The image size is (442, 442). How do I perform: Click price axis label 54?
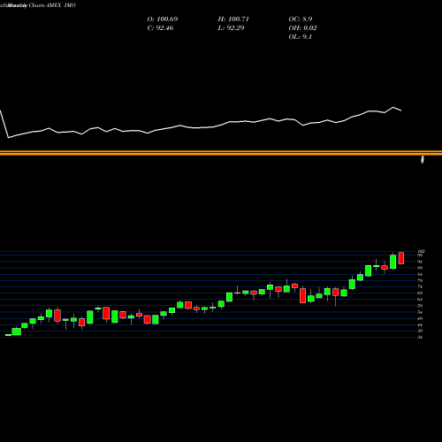coord(420,312)
